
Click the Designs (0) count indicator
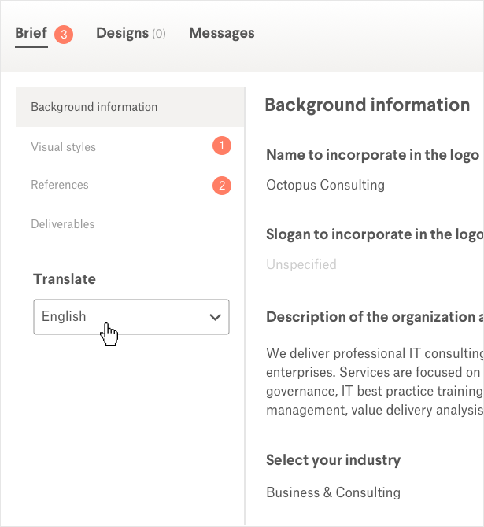point(158,34)
